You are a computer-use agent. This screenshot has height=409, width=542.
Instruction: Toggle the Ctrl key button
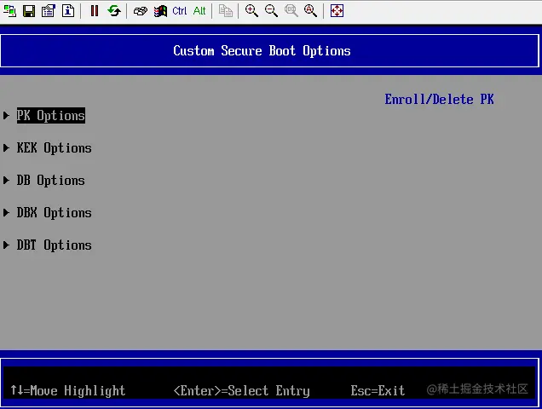point(180,11)
